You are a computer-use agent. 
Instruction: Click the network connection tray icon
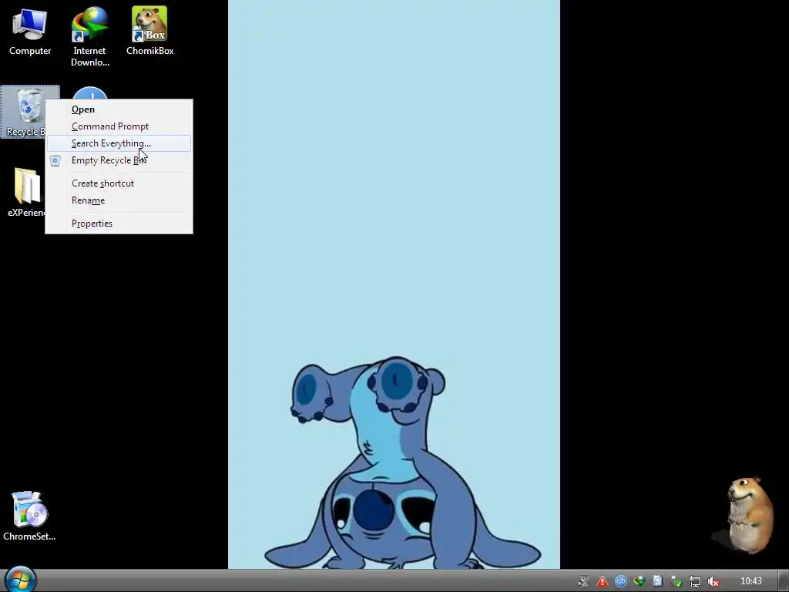[694, 581]
